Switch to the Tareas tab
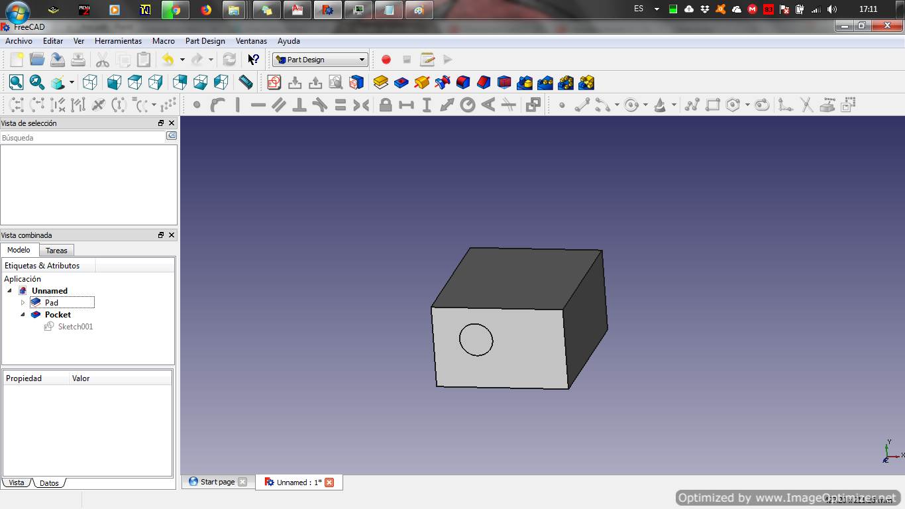 click(x=56, y=251)
